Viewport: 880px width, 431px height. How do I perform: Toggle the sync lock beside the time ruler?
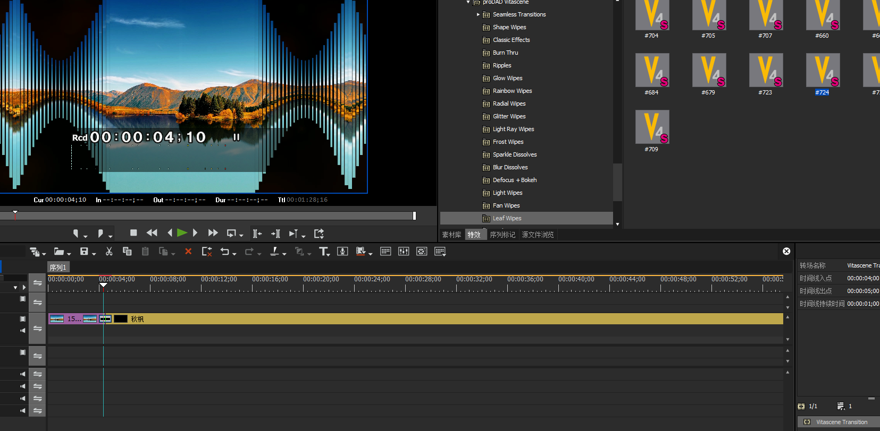(37, 283)
